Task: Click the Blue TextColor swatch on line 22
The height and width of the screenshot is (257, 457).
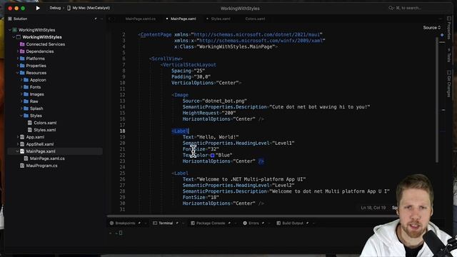Action: [213, 156]
